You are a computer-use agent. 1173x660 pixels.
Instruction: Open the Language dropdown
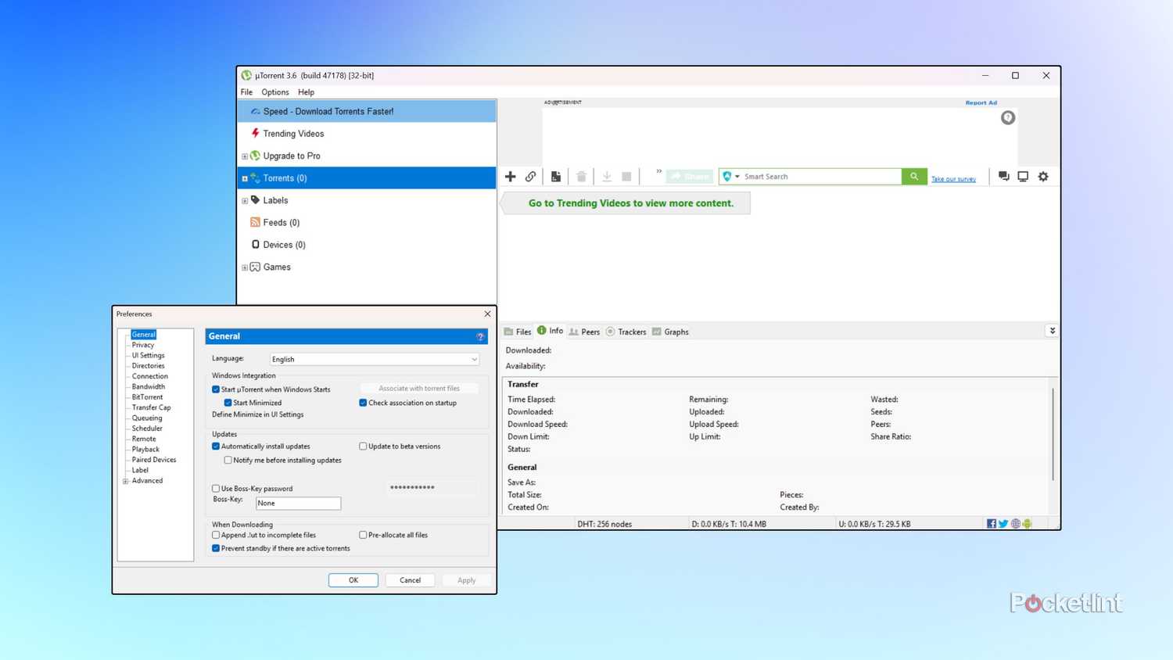375,360
